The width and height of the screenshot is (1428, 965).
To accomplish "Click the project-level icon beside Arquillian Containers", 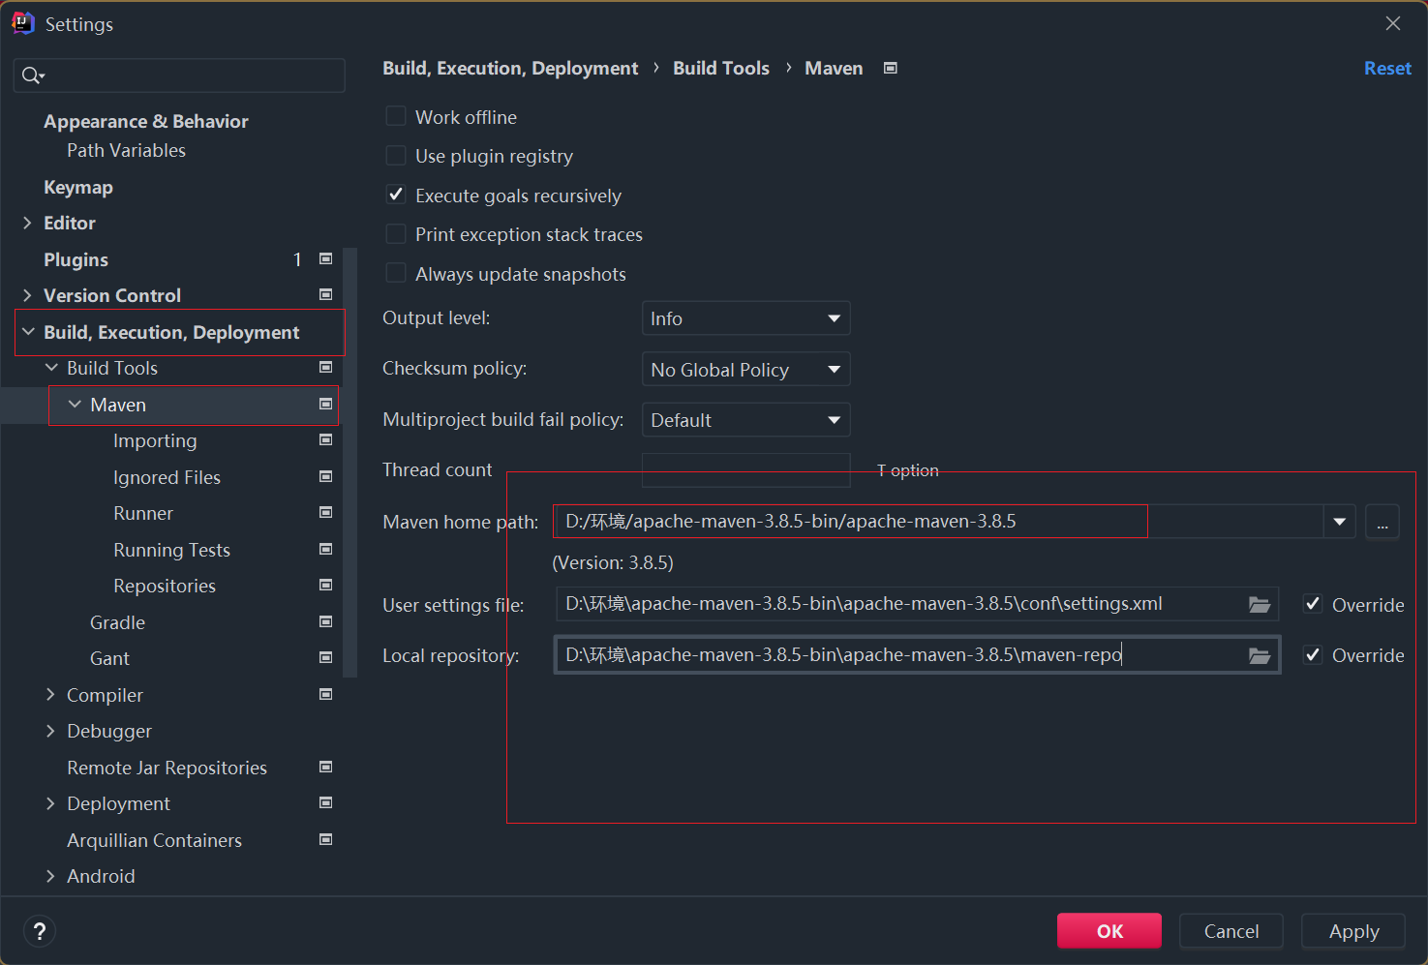I will (326, 839).
